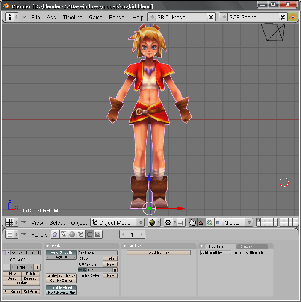Click the Center Cursor button

61,281
